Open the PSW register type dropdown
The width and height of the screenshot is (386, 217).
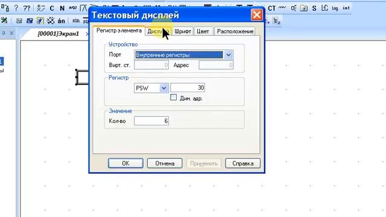coord(163,88)
